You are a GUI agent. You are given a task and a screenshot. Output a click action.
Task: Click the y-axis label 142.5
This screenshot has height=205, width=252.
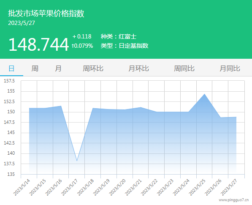(x=9, y=143)
